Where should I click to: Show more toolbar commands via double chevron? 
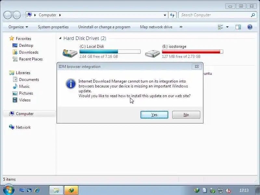tap(181, 27)
